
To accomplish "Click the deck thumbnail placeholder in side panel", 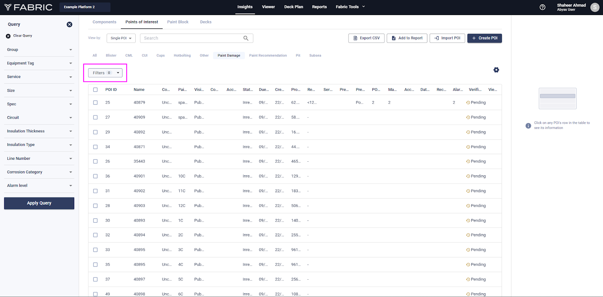I will 558,98.
